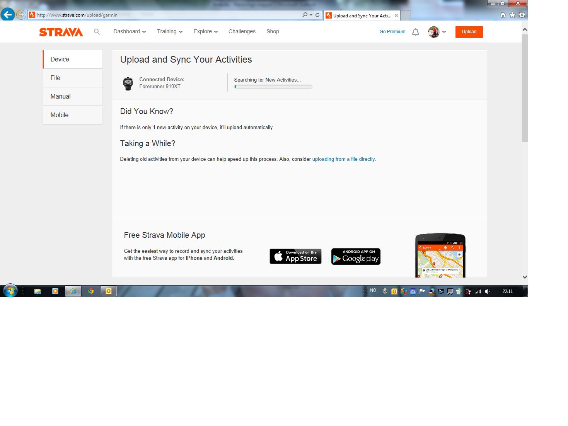Click the Garmin Forerunner watch icon

click(128, 83)
